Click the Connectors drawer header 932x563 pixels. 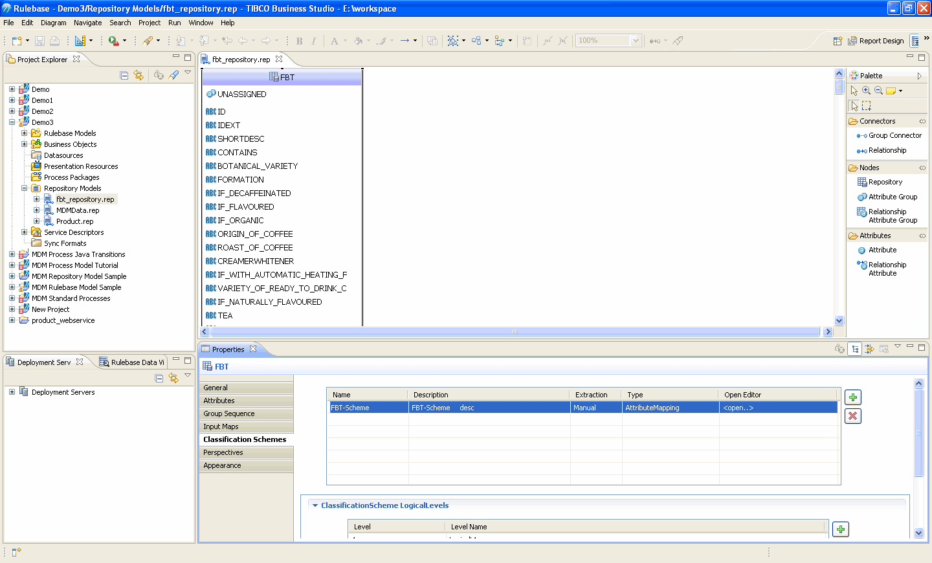[887, 121]
